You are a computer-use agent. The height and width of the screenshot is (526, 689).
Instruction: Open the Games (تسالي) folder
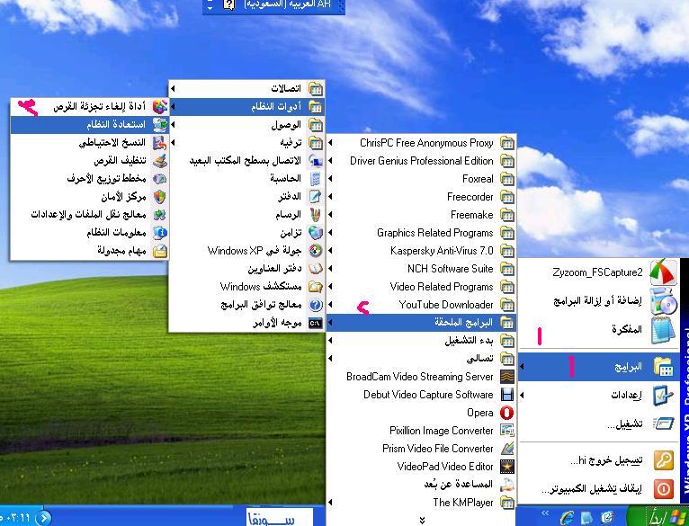click(x=421, y=359)
